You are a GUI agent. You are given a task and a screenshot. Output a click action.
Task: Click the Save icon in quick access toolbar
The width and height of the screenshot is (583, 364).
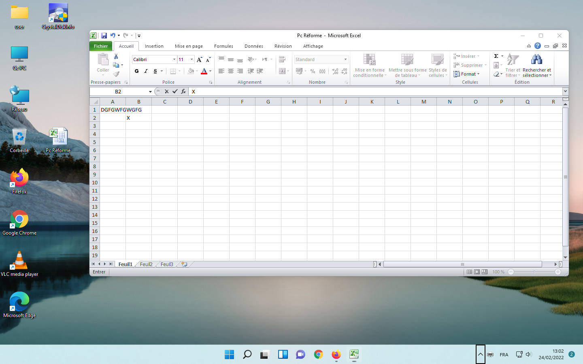[x=104, y=36]
